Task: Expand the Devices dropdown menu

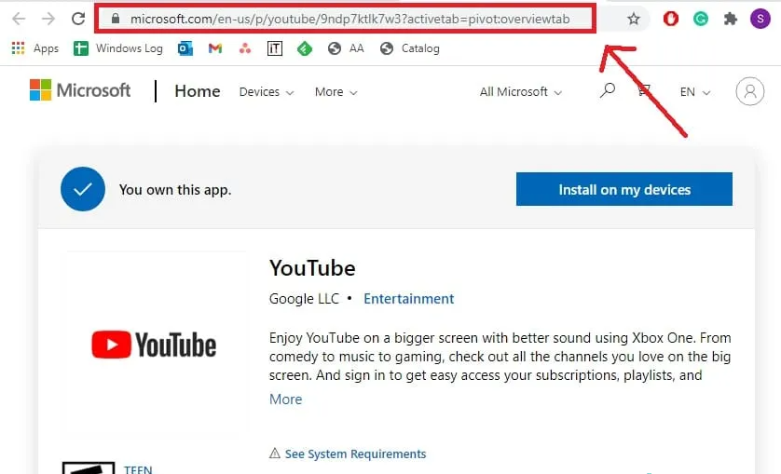Action: tap(267, 92)
